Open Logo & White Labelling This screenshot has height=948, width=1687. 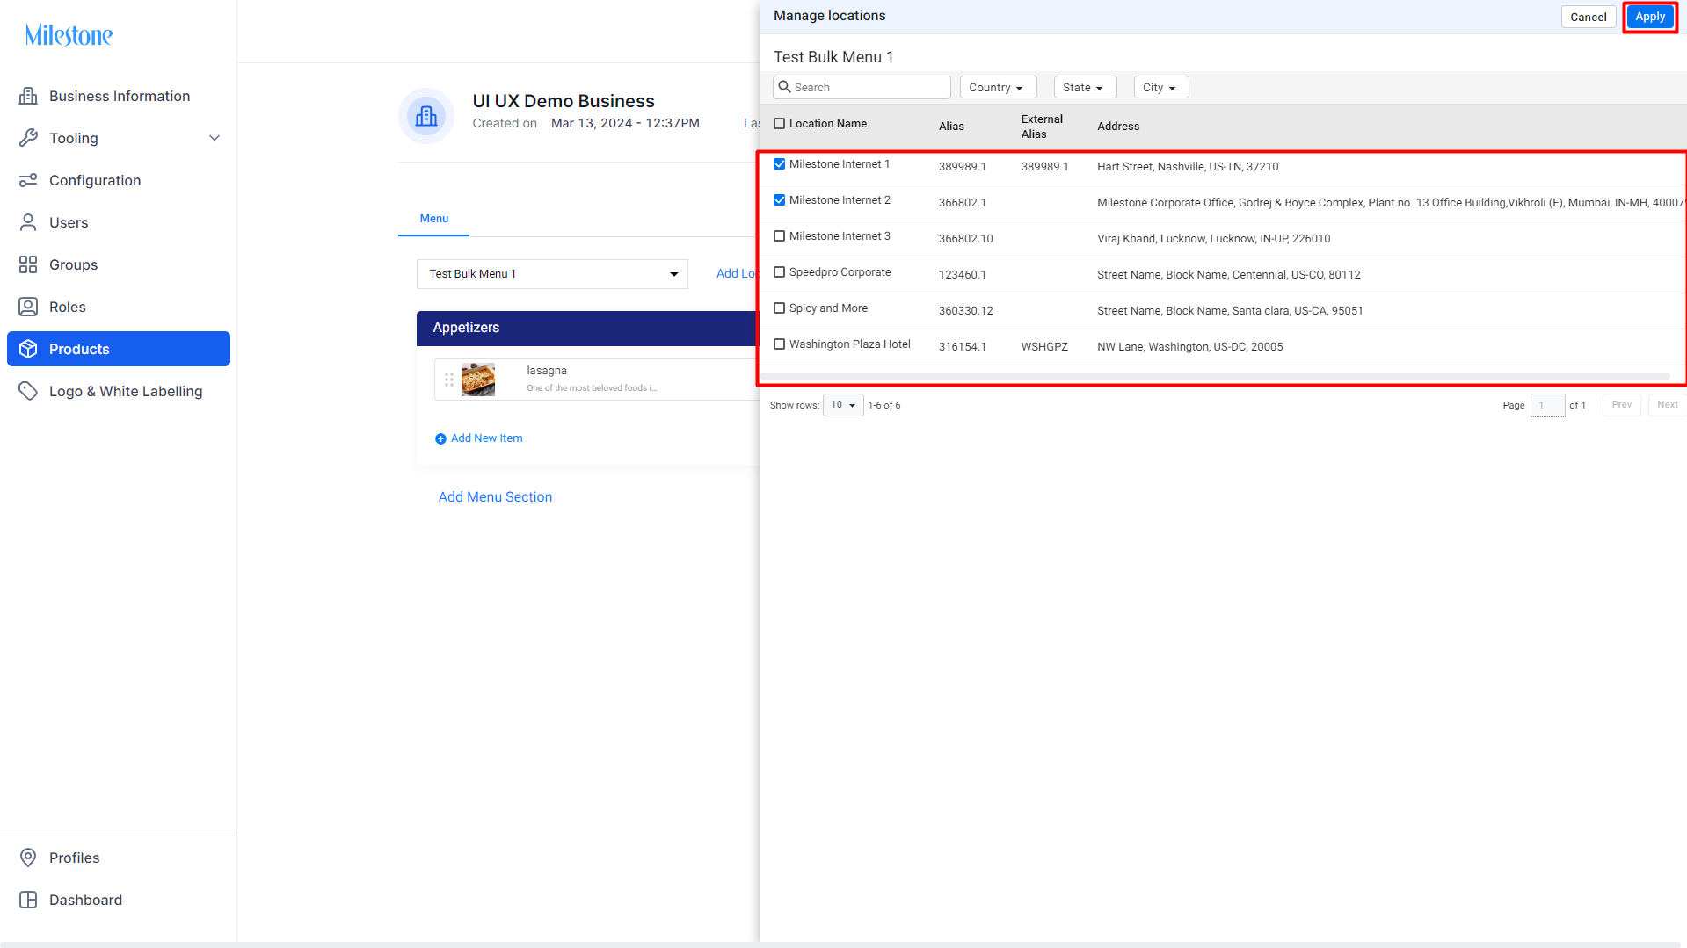tap(119, 391)
